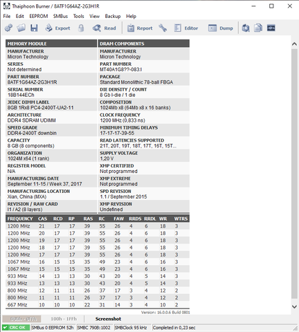Click the SMBClock 95 kHz status entry
This screenshot has height=332, width=299.
[131, 328]
